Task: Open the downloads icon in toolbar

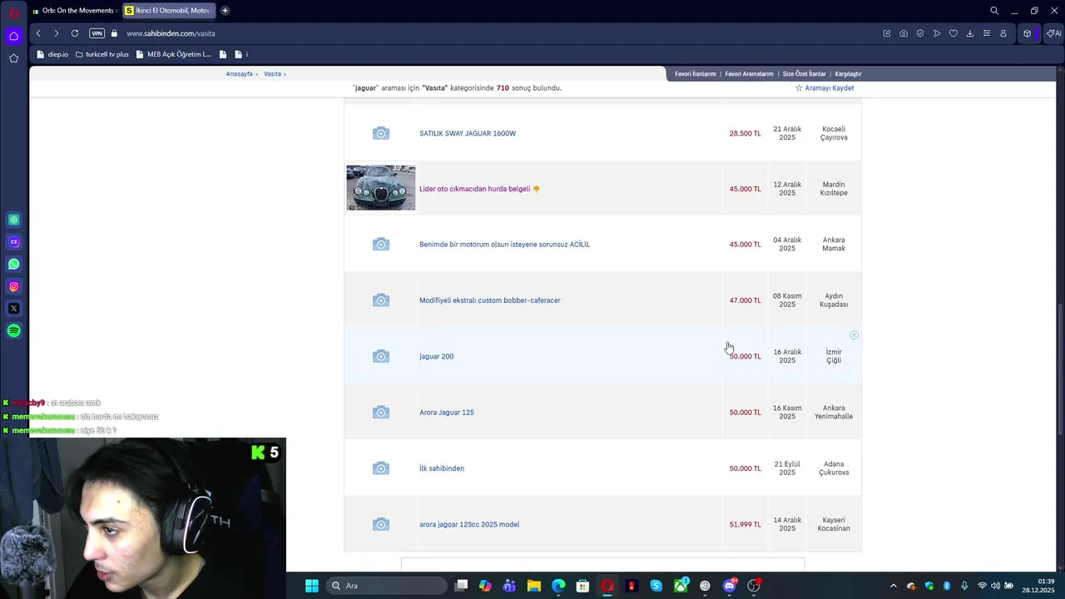Action: click(x=970, y=33)
